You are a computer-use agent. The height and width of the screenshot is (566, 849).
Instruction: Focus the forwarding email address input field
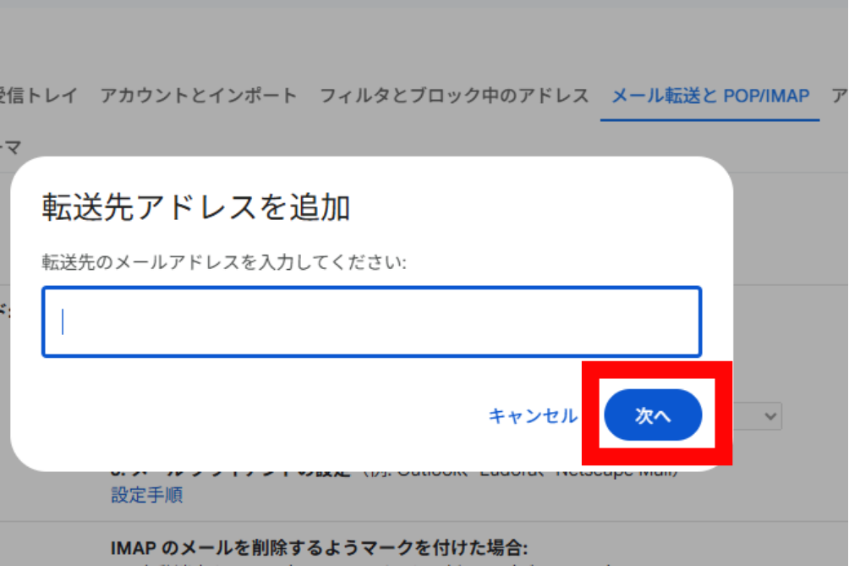coord(371,321)
